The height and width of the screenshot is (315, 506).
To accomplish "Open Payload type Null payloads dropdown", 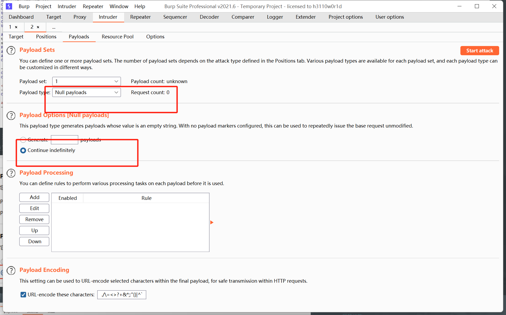I will [86, 92].
